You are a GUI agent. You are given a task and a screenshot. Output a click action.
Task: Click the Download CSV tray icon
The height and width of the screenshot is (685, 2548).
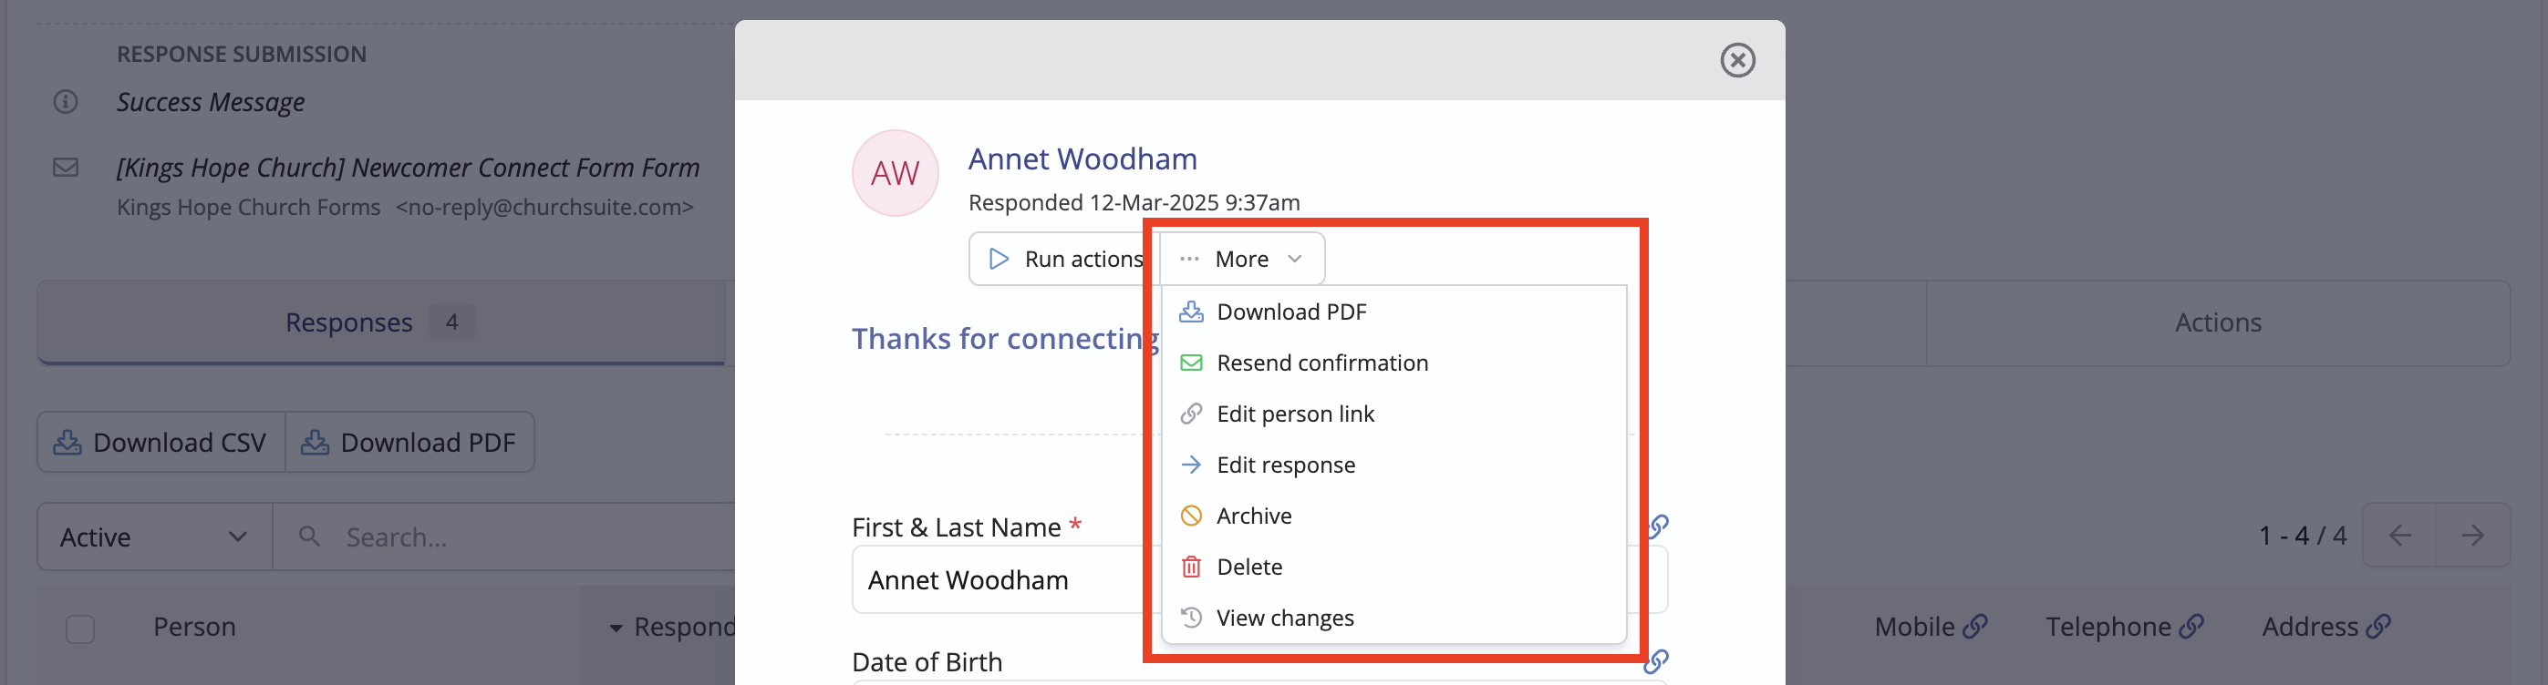point(67,442)
